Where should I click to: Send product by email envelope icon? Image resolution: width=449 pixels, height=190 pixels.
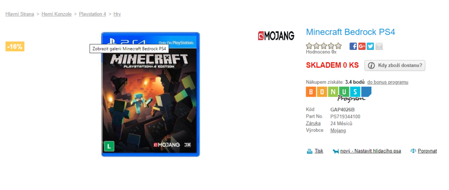(x=379, y=46)
